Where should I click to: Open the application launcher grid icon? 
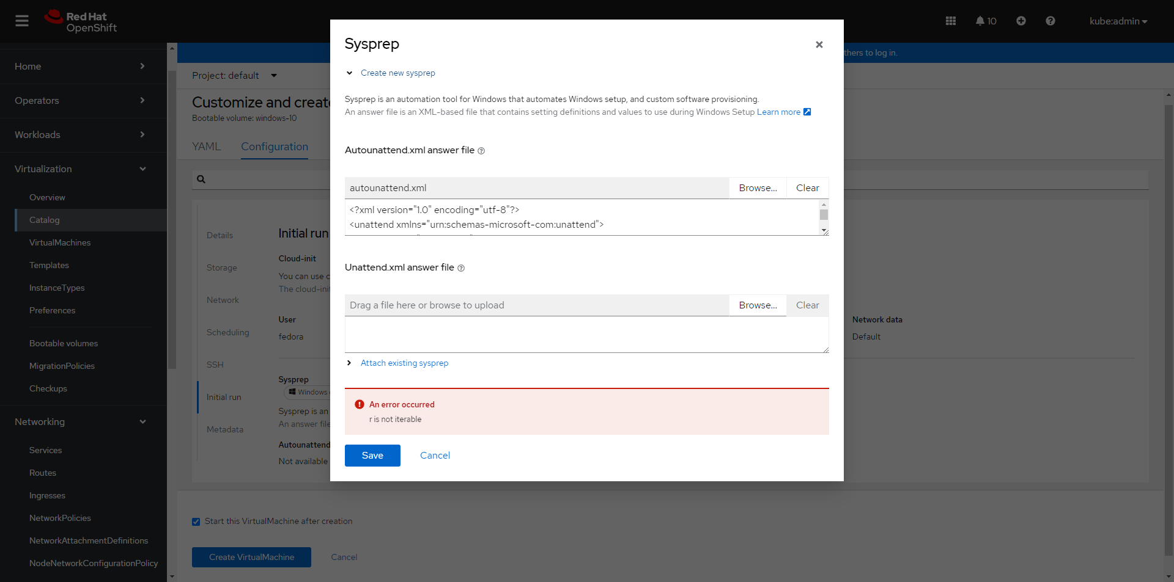950,21
